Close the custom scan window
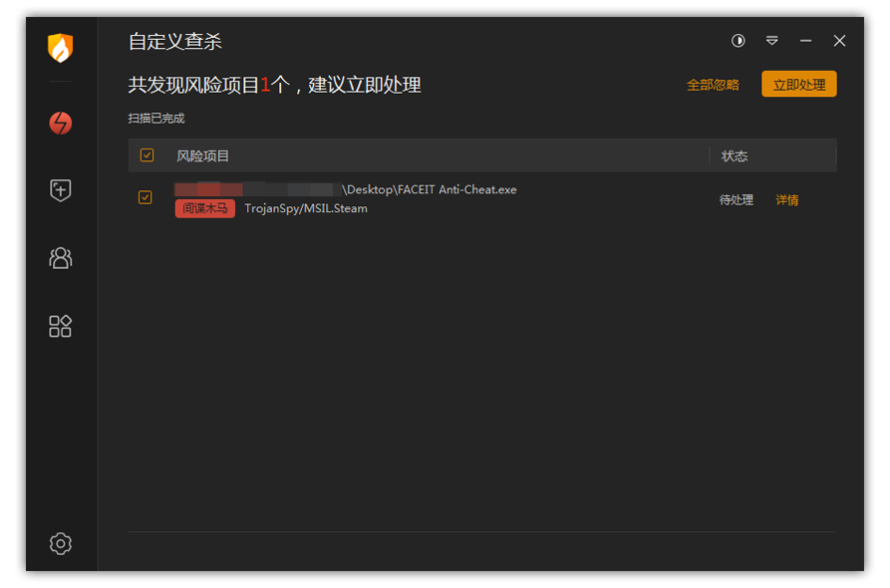Screen dimensions: 890x588 [x=839, y=41]
